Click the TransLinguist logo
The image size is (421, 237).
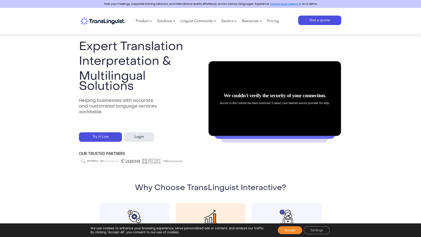pyautogui.click(x=103, y=21)
